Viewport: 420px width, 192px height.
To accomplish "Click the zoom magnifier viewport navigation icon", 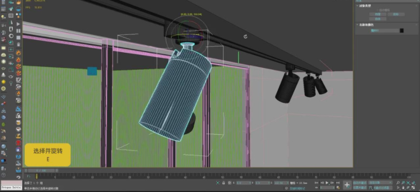I will tap(398, 183).
